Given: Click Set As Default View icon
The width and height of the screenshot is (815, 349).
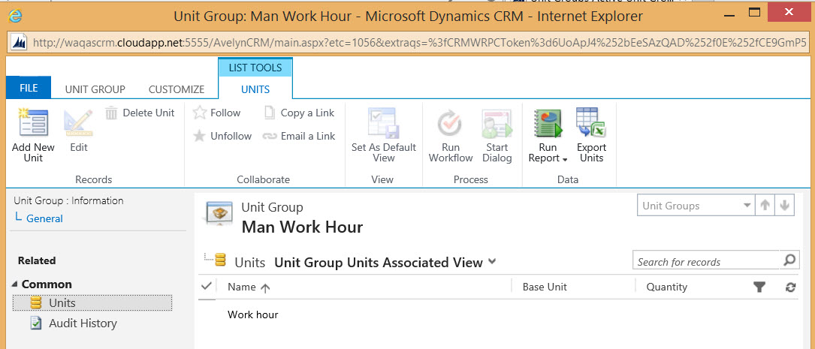Looking at the screenshot, I should [x=384, y=122].
